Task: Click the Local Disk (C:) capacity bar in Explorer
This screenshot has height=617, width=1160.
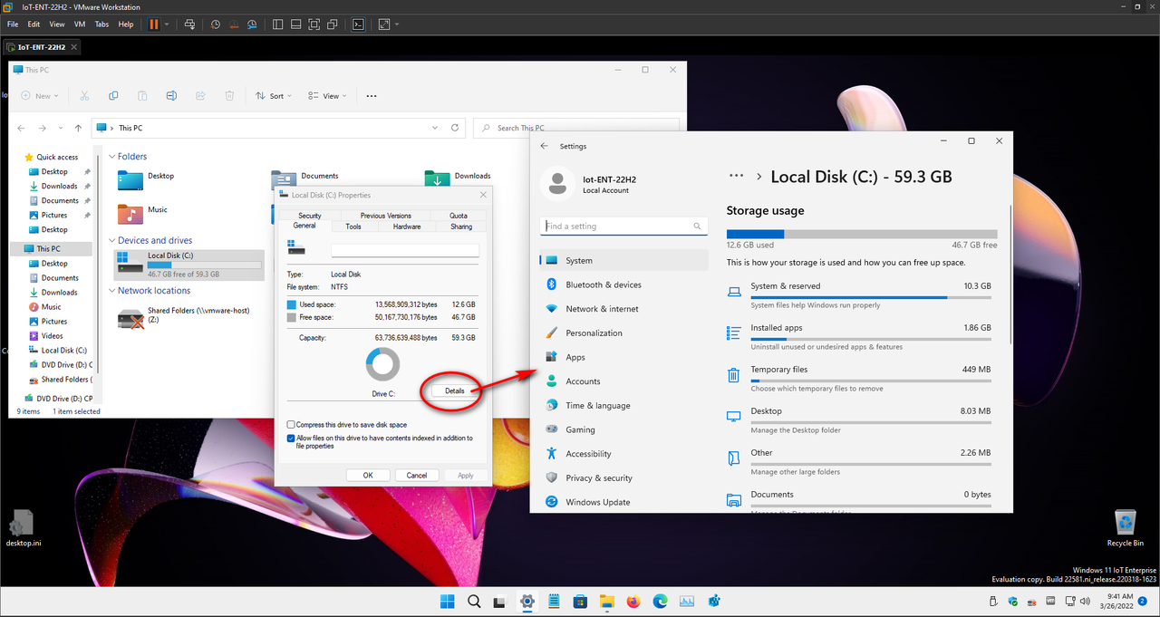Action: coord(204,265)
